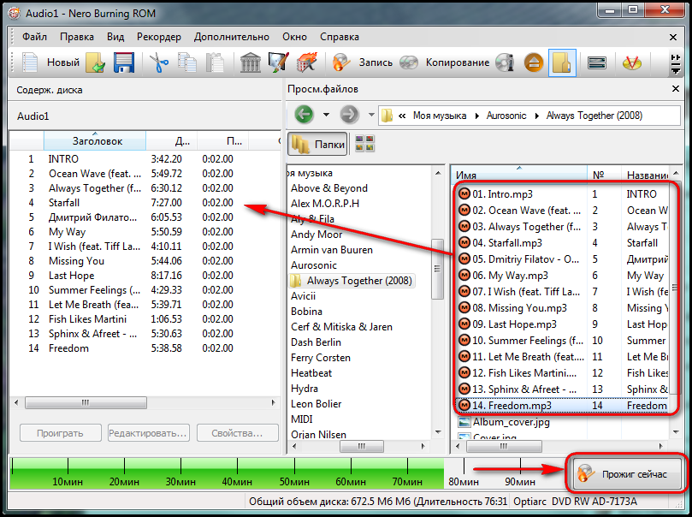The image size is (692, 517).
Task: Expand the Моя музыка breadcrumb arrow
Action: pos(477,116)
